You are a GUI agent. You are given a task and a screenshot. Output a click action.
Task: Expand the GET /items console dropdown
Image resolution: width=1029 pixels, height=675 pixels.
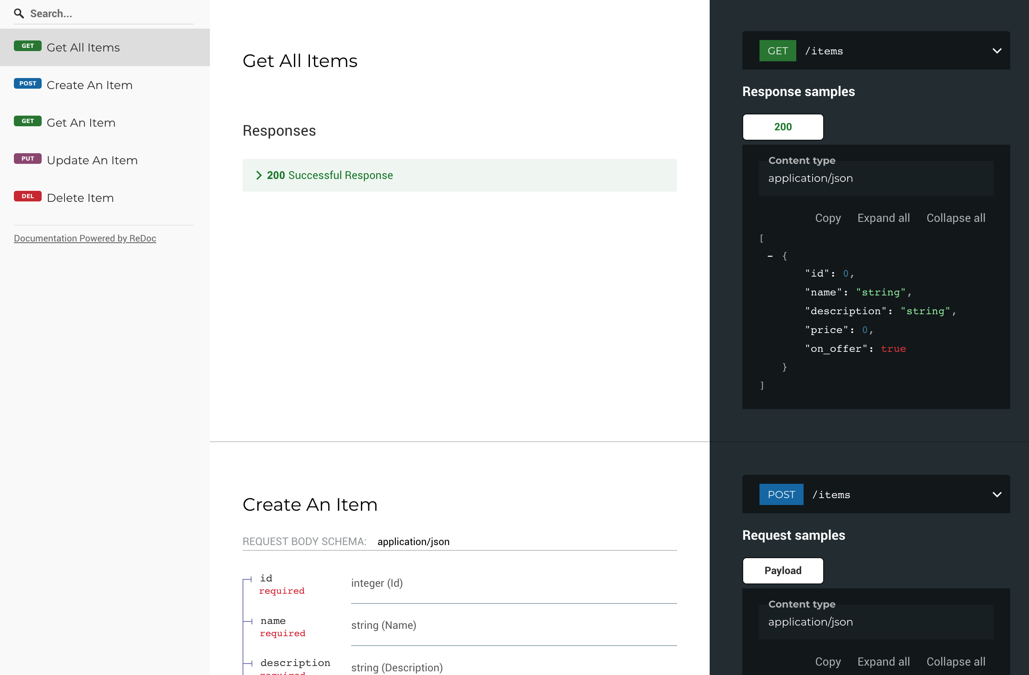997,51
